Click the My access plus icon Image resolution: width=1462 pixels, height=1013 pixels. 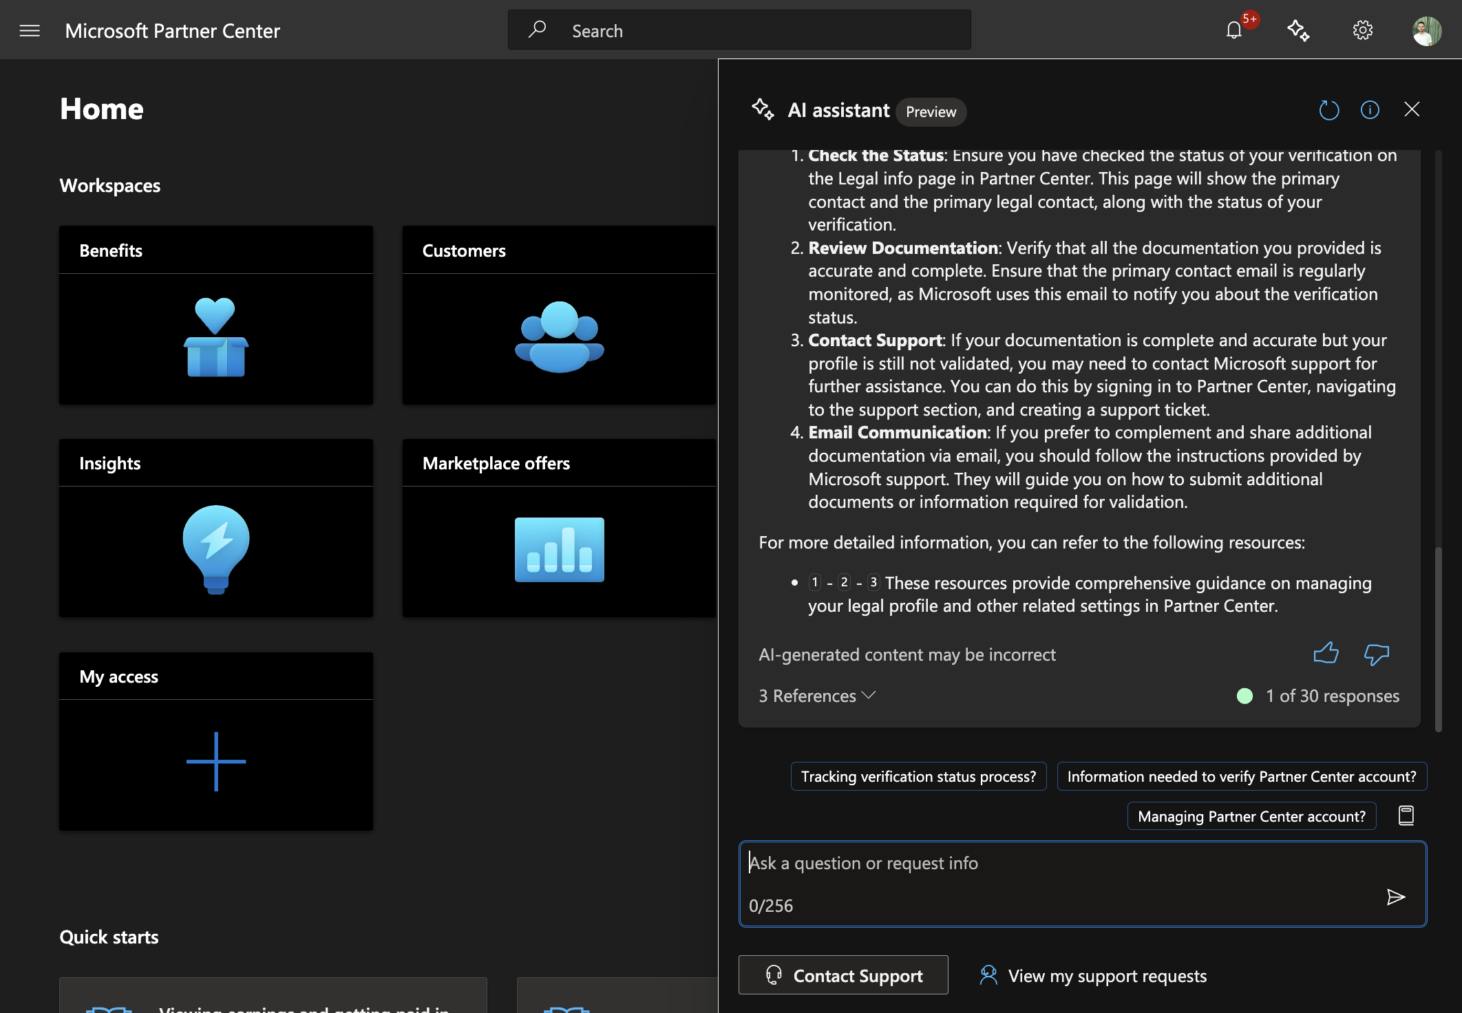(x=216, y=762)
